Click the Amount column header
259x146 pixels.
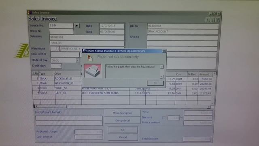click(205, 74)
